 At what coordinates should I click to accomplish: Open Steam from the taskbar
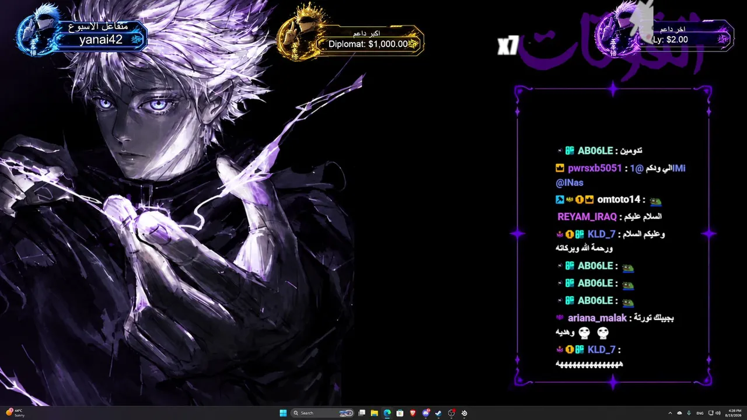pos(438,413)
